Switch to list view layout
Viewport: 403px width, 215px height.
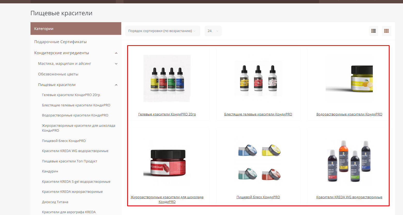tap(373, 31)
